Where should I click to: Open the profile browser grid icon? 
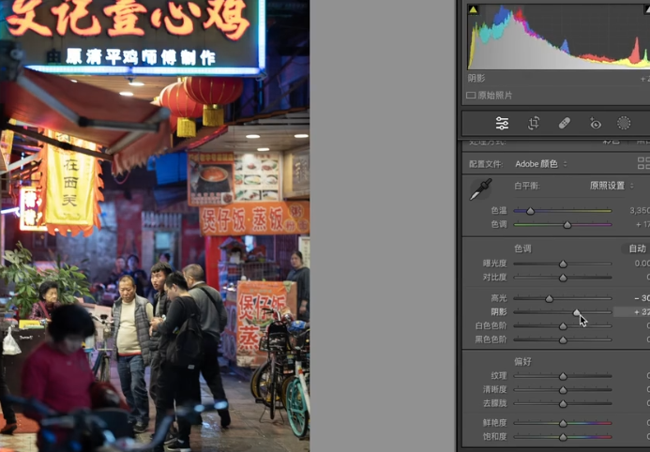click(643, 163)
